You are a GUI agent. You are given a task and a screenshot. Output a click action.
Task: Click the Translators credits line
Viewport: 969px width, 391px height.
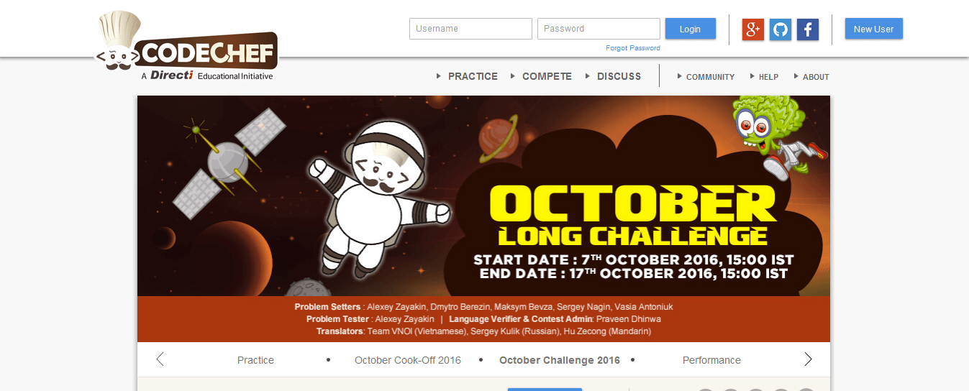coord(483,331)
